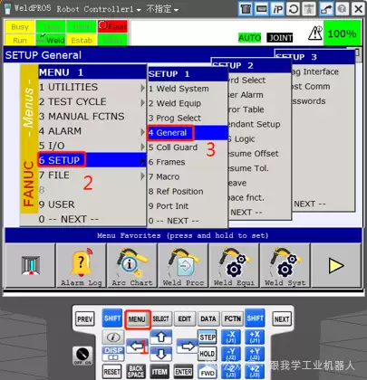Select 1 Weld System in SETUP 1

click(188, 89)
